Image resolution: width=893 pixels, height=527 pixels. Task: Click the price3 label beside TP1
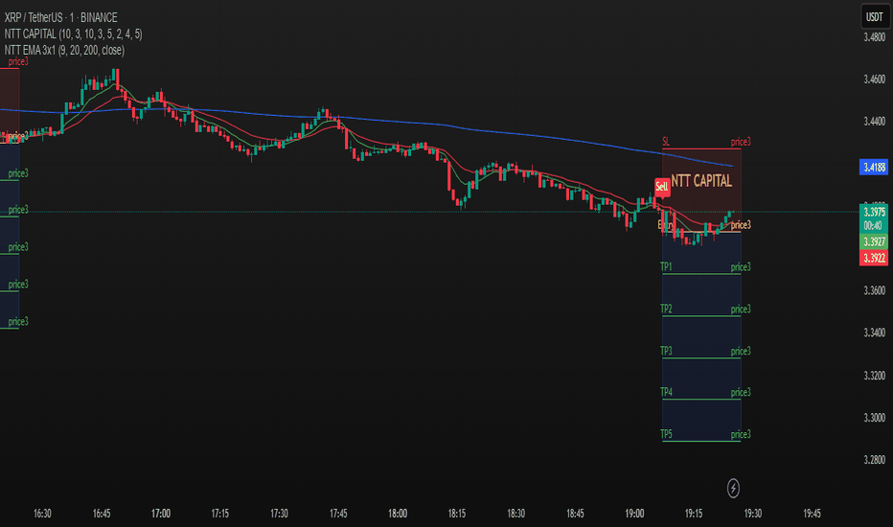coord(741,267)
